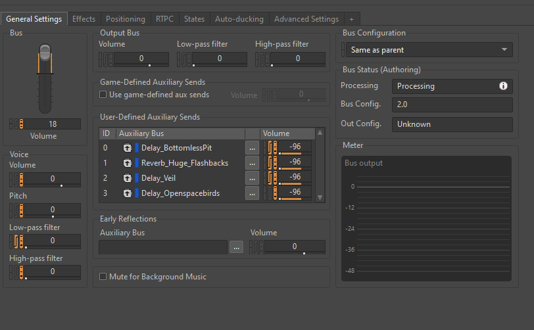The height and width of the screenshot is (330, 534).
Task: Enable Use game-defined aux sends checkbox
Action: [103, 95]
